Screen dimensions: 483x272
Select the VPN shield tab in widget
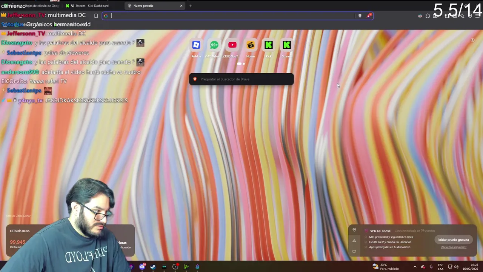click(x=354, y=230)
